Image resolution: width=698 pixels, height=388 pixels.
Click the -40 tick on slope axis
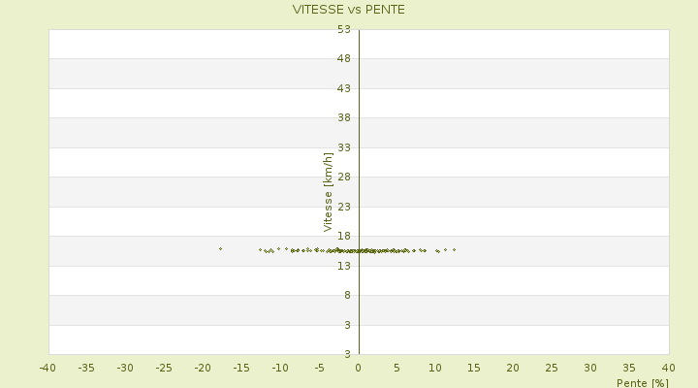pyautogui.click(x=48, y=368)
